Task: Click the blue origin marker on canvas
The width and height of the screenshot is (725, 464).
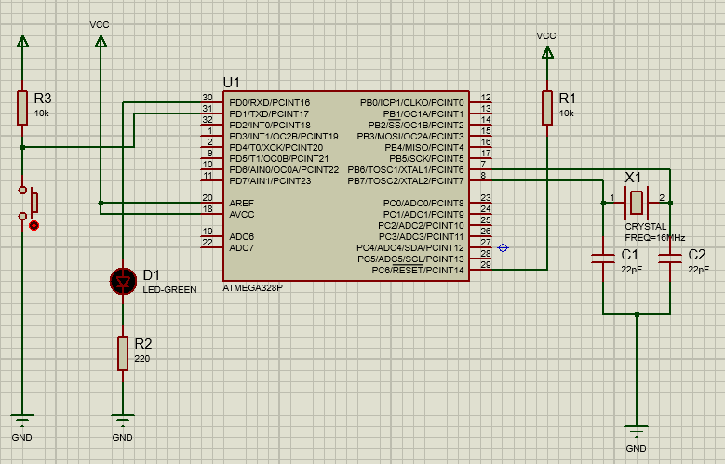Action: point(503,247)
